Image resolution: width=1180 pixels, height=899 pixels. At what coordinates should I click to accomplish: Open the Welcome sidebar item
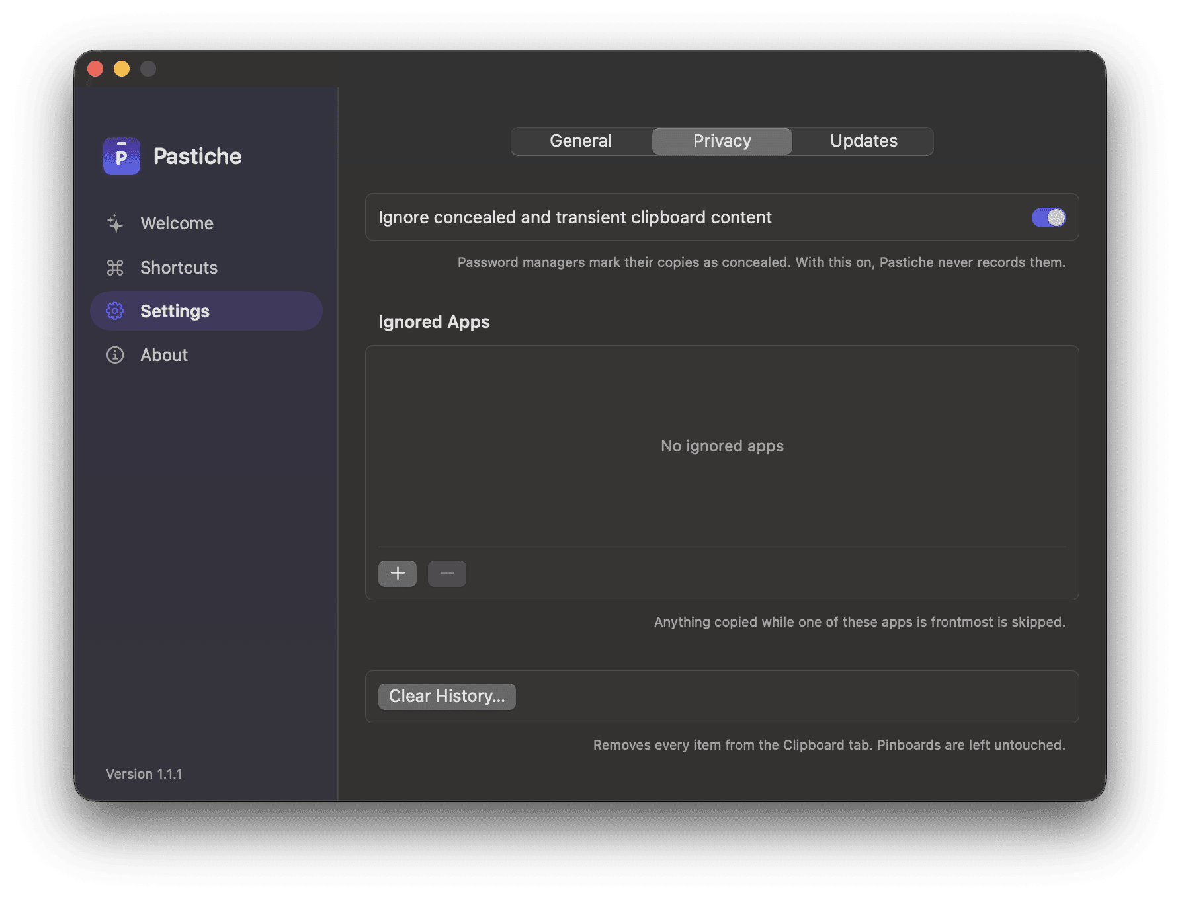(x=206, y=223)
